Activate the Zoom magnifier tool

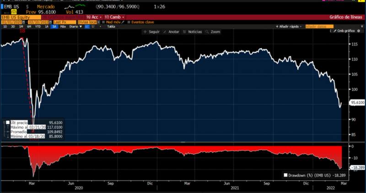click(x=207, y=32)
